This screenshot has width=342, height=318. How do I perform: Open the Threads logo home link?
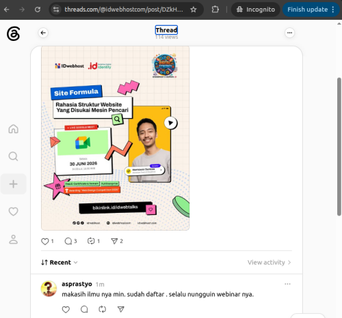pos(13,33)
